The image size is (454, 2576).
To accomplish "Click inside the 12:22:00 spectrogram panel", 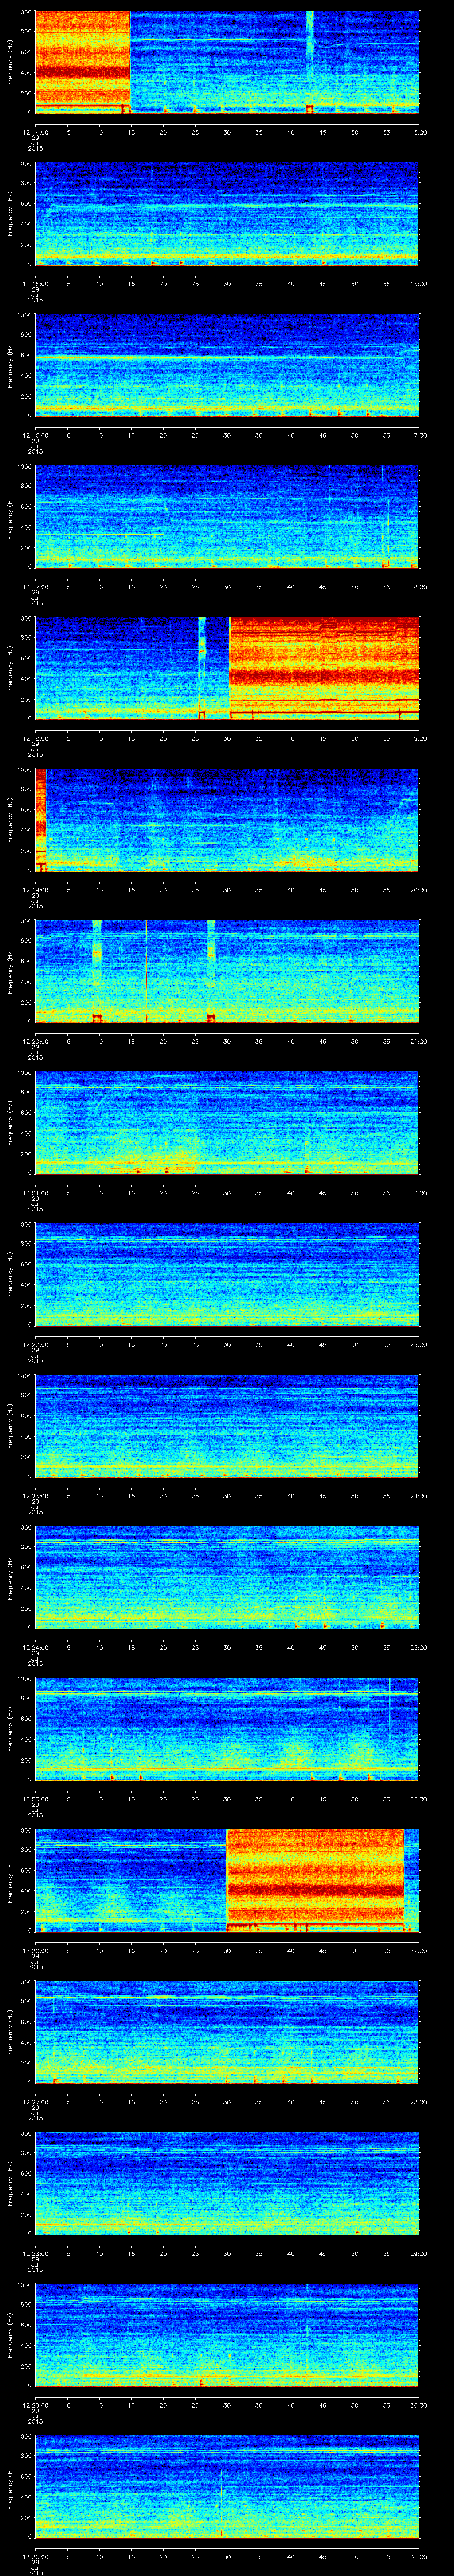I will (227, 1273).
